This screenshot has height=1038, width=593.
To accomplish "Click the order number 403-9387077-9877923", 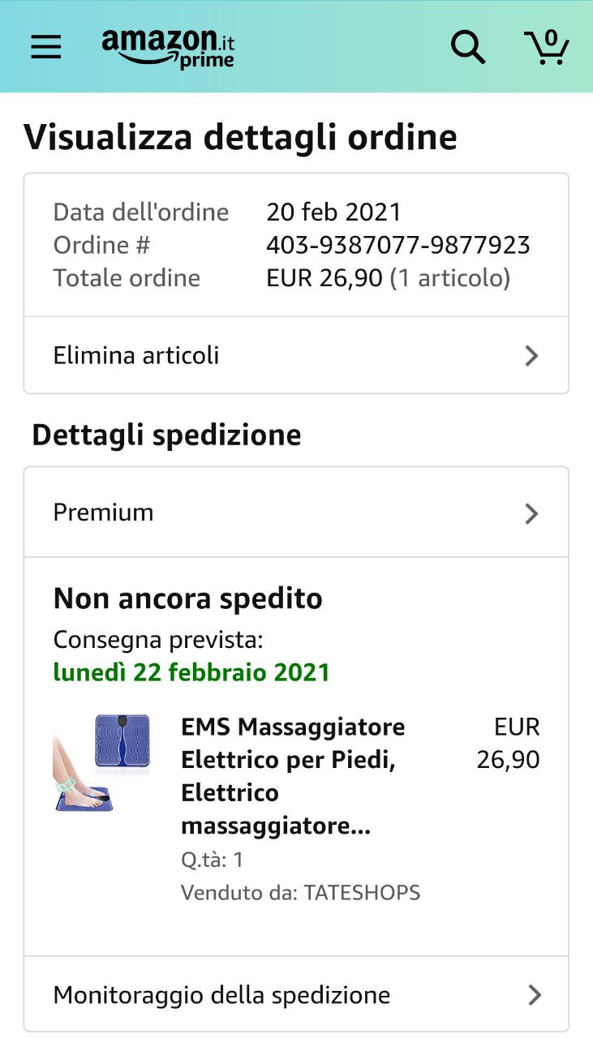I will point(397,245).
